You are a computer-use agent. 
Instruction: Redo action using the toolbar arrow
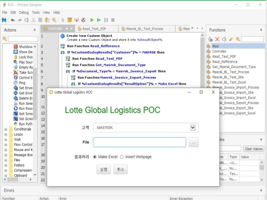pyautogui.click(x=20, y=20)
